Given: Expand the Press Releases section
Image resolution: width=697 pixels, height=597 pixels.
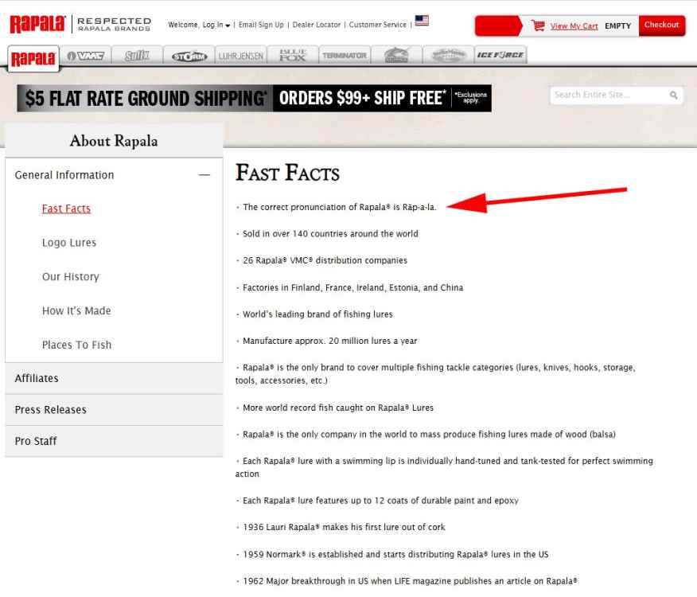Looking at the screenshot, I should click(114, 410).
